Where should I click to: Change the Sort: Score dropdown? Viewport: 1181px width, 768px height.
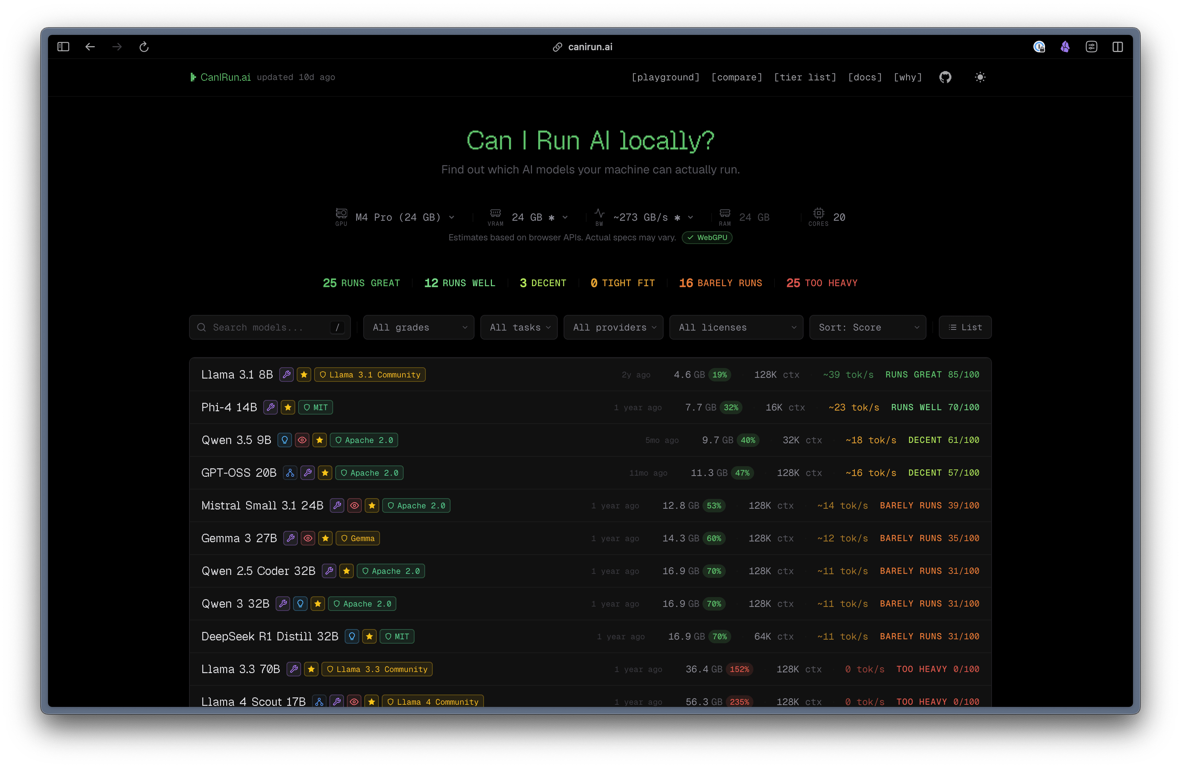(x=868, y=327)
